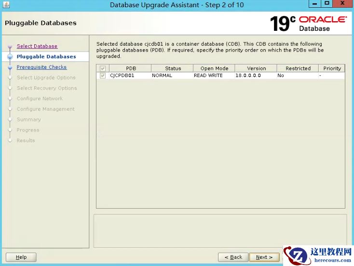Click the Configure Management step
354x266 pixels.
click(x=46, y=109)
